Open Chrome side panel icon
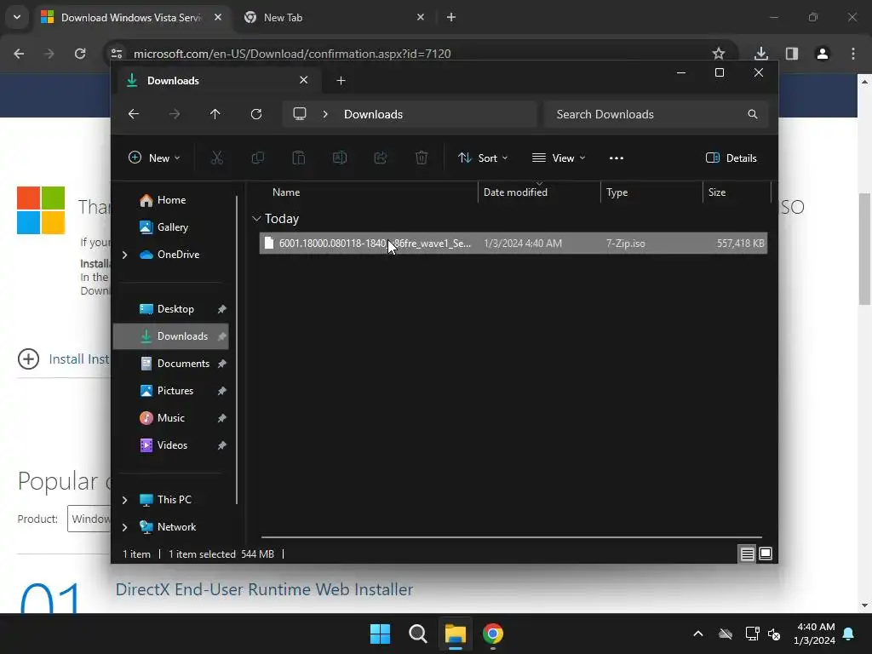 (x=792, y=54)
